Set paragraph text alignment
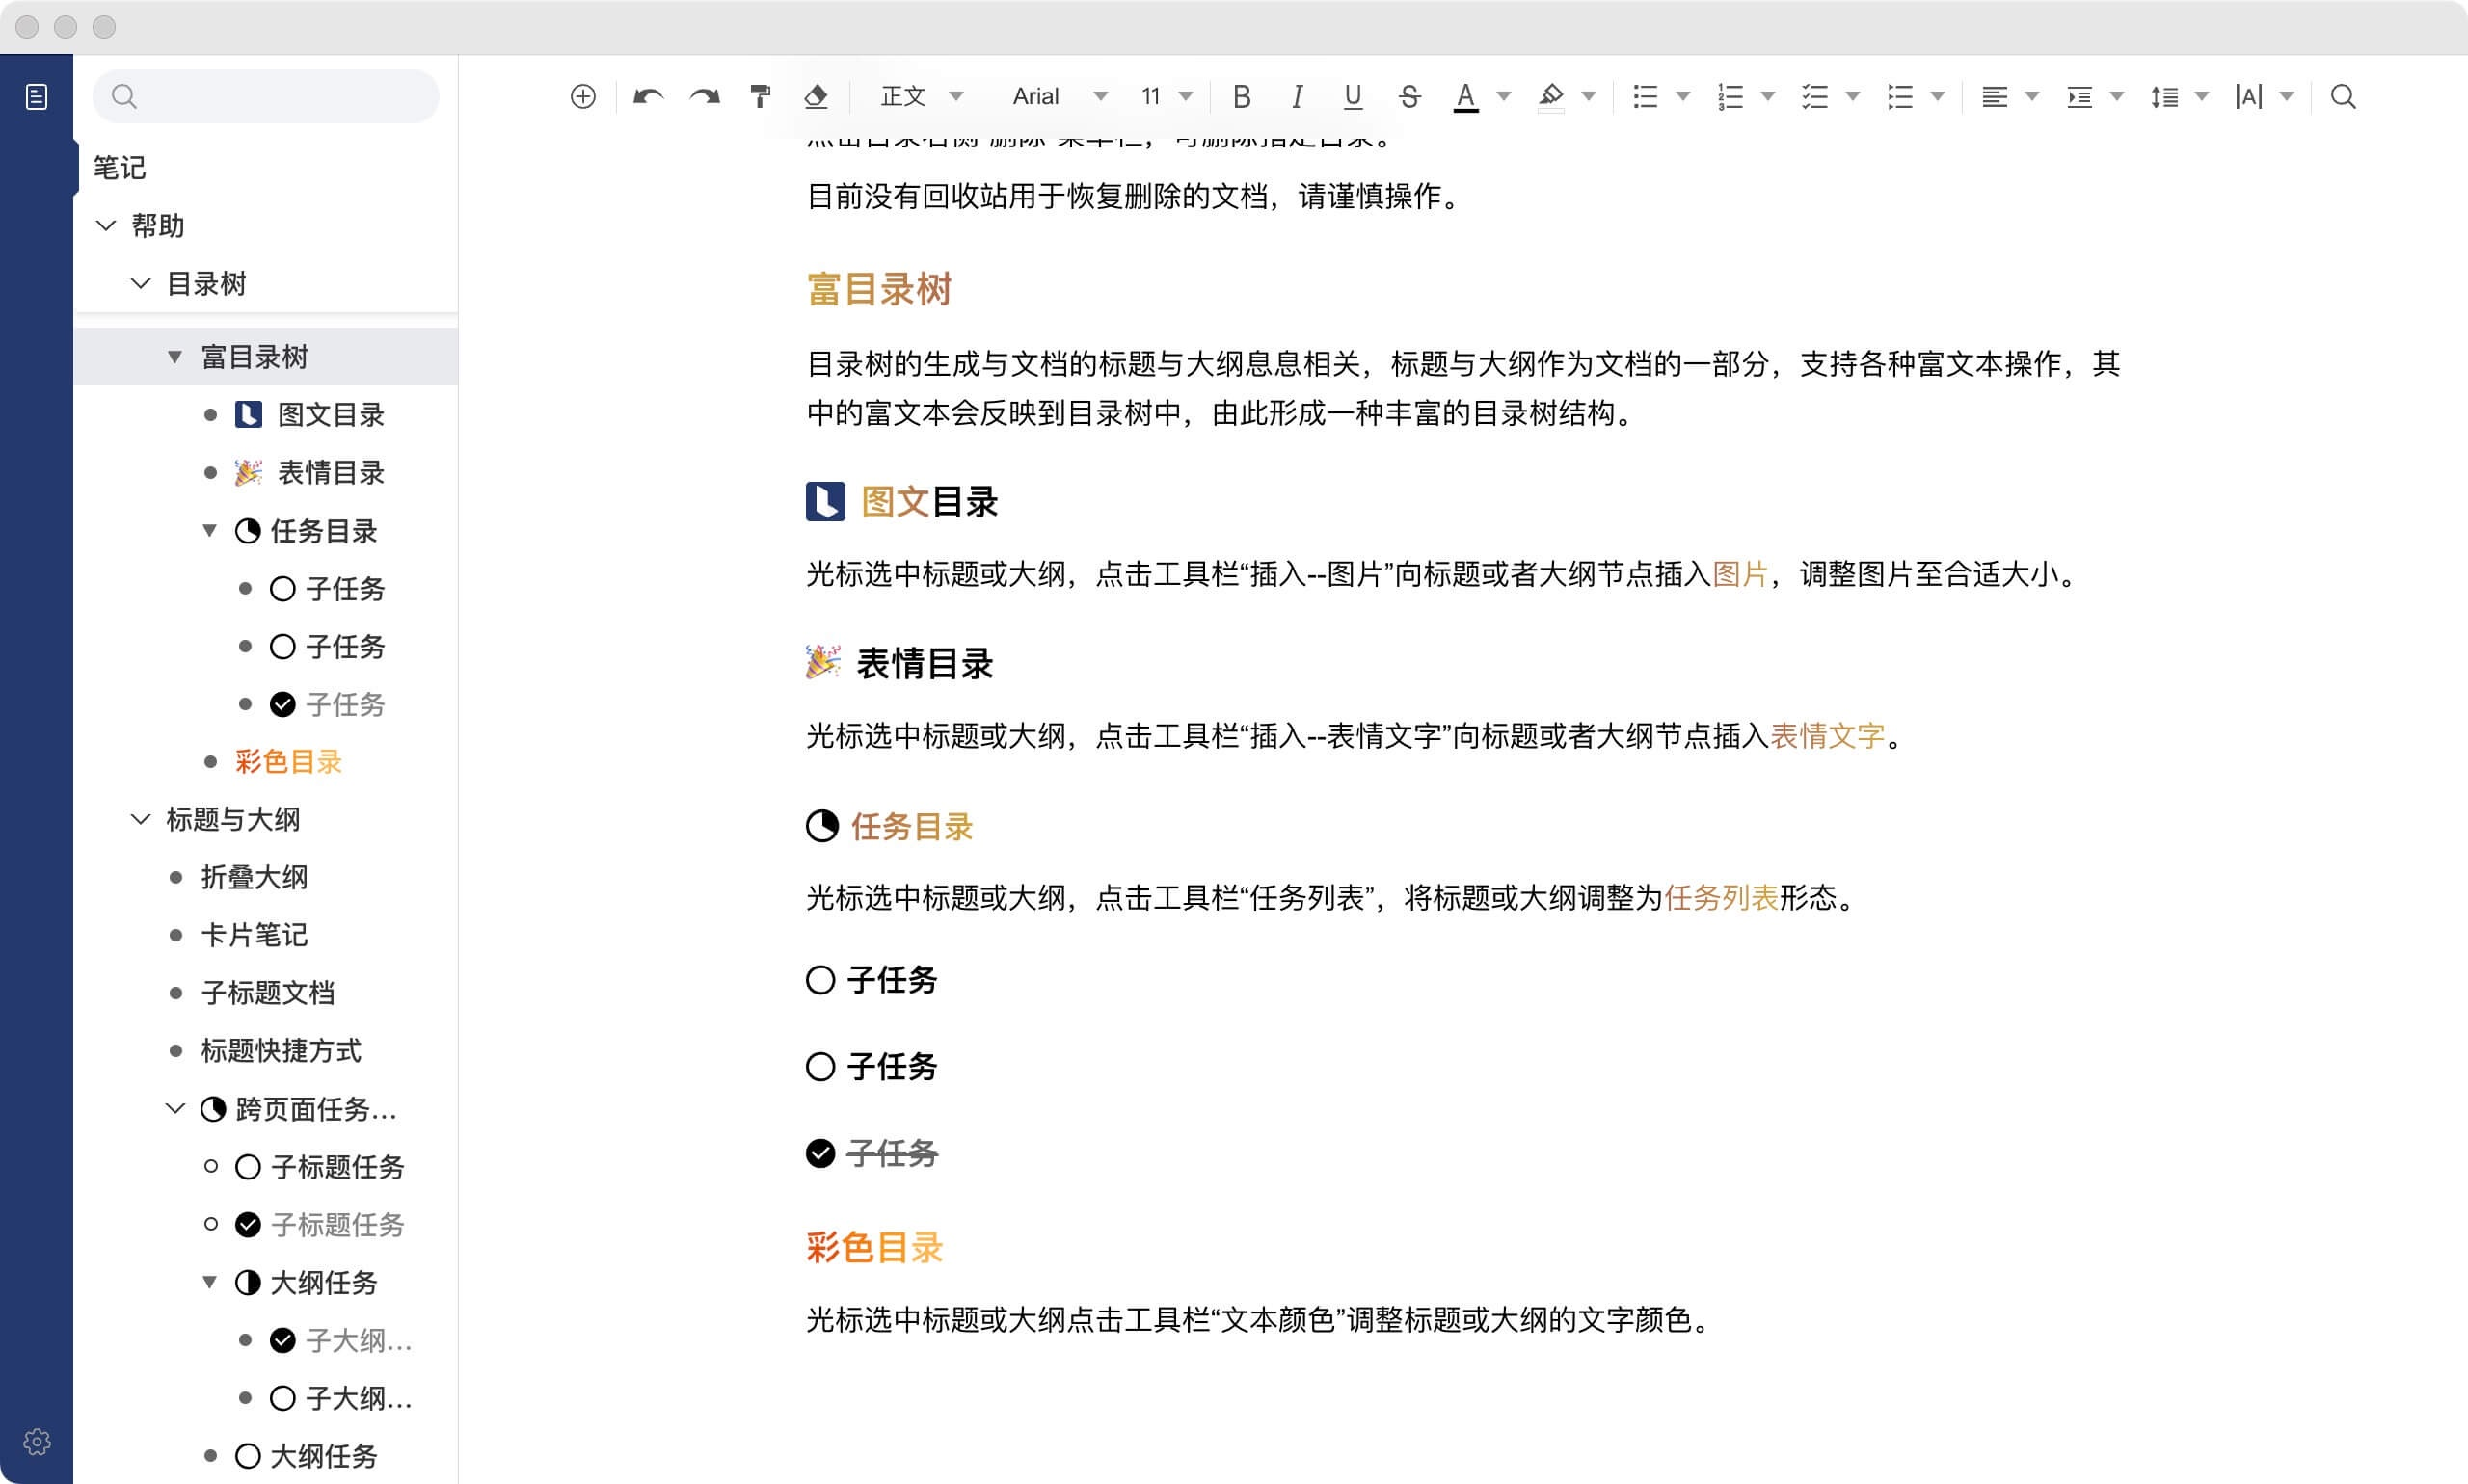The image size is (2468, 1484). [1995, 96]
